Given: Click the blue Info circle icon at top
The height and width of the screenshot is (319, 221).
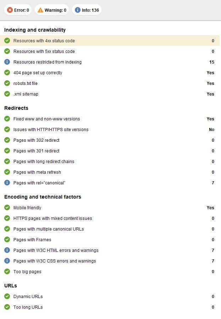Looking at the screenshot, I should (77, 10).
